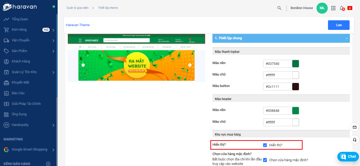The image size is (360, 166).
Task: Click the mail envelope side icon
Action: click(355, 127)
